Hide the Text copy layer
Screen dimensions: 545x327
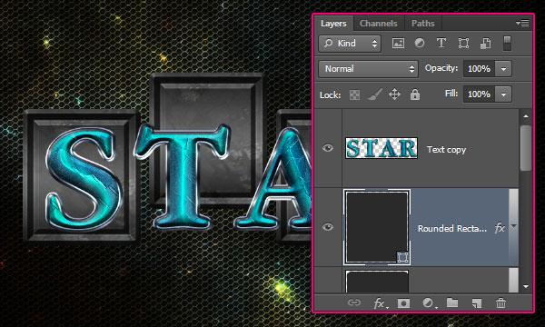tap(327, 148)
